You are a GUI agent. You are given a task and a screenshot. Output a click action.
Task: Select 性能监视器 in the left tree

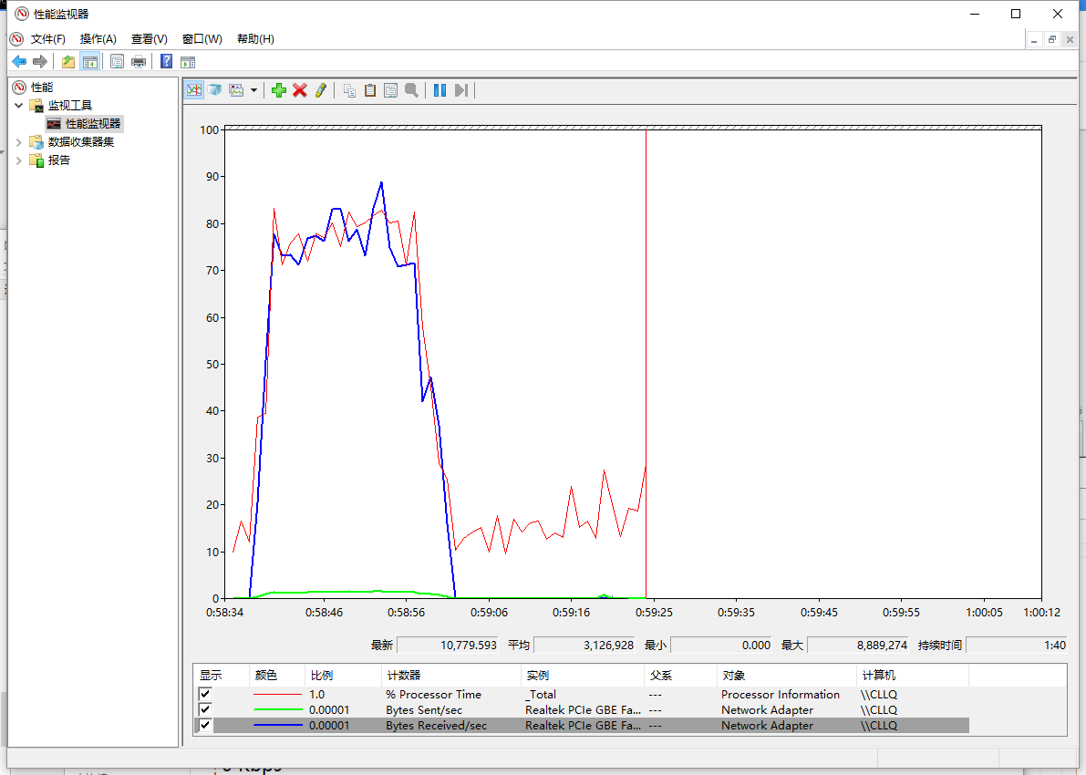92,124
